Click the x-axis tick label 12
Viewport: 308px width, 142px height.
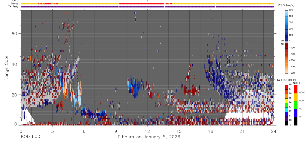click(x=147, y=131)
